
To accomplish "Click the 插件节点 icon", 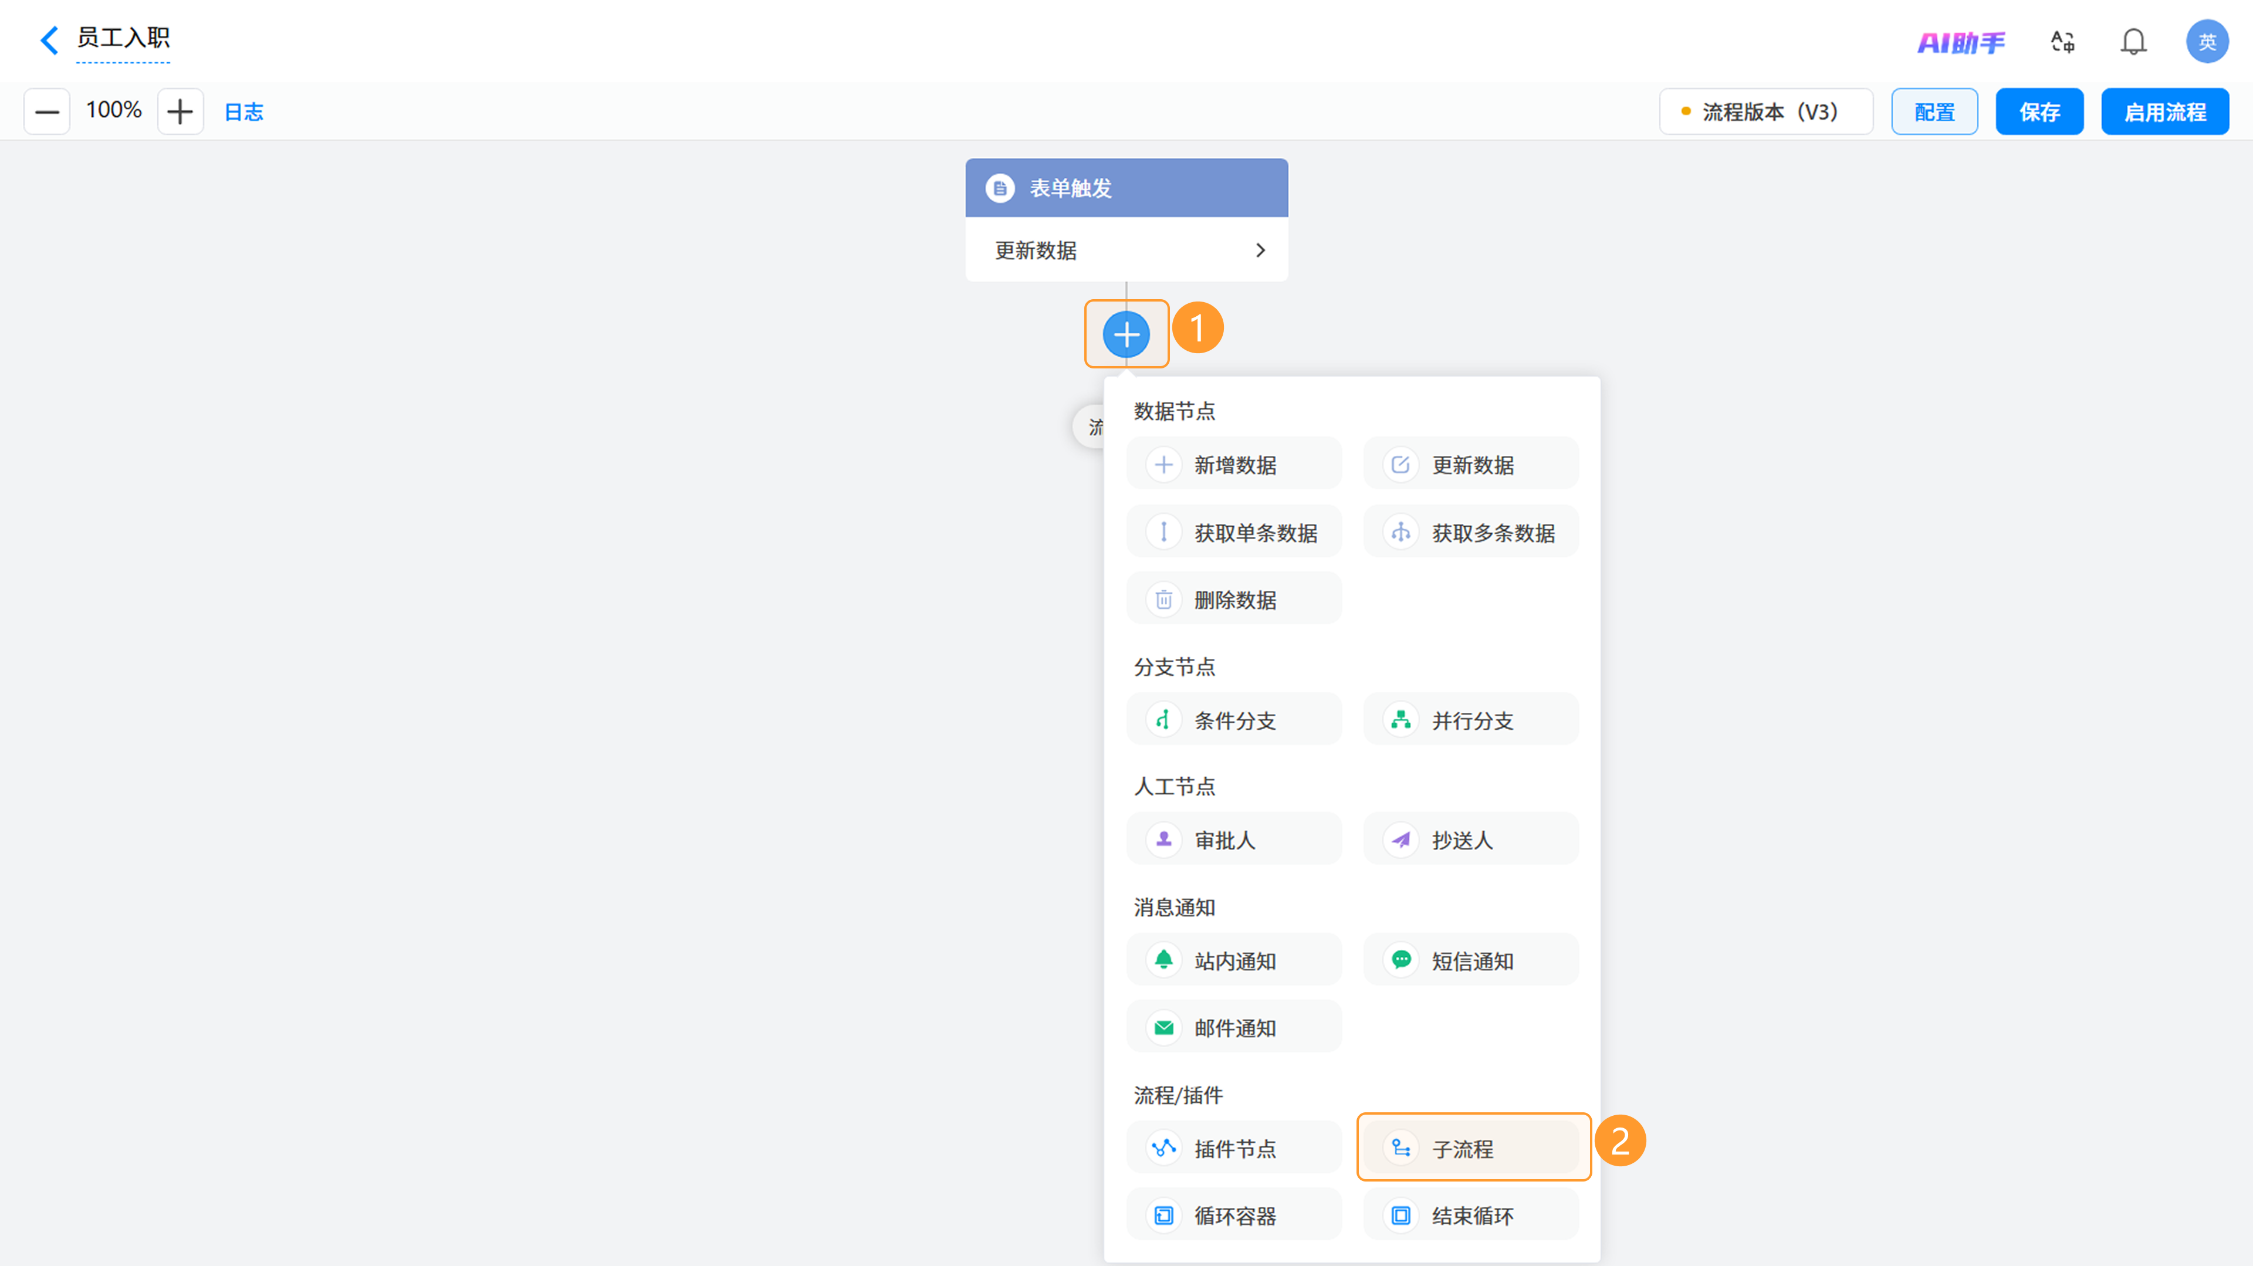I will pos(1163,1148).
